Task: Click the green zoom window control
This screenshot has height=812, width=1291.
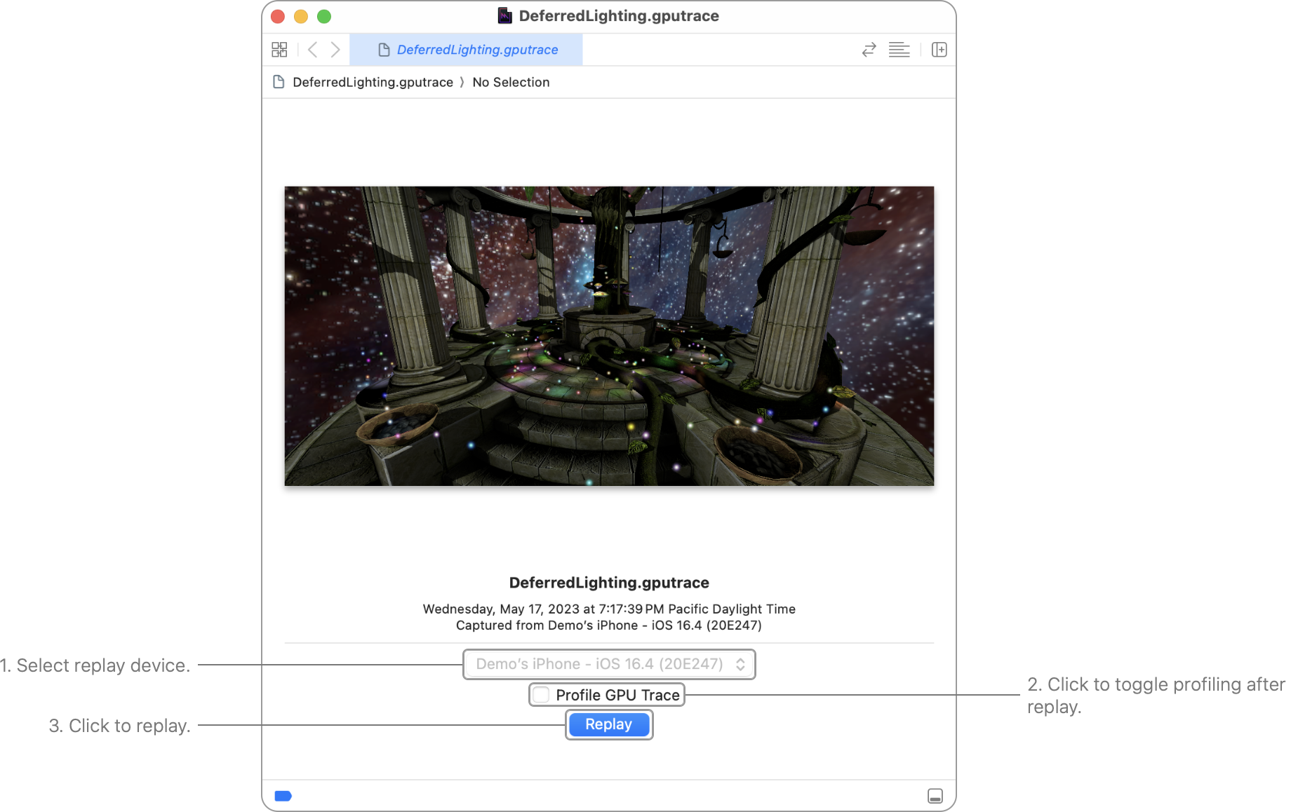Action: click(324, 15)
